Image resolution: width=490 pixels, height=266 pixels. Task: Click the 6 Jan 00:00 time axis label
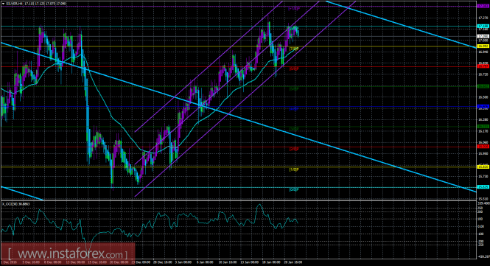205,262
